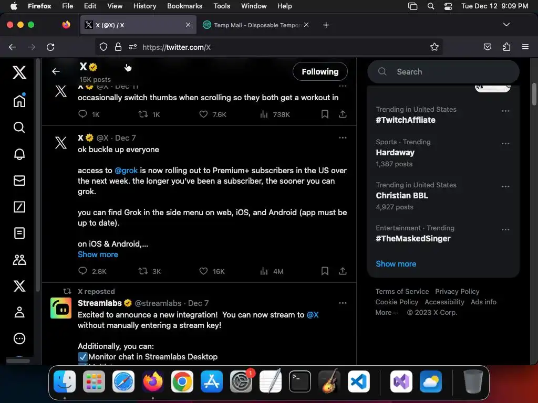Show more of the Grok post

98,254
